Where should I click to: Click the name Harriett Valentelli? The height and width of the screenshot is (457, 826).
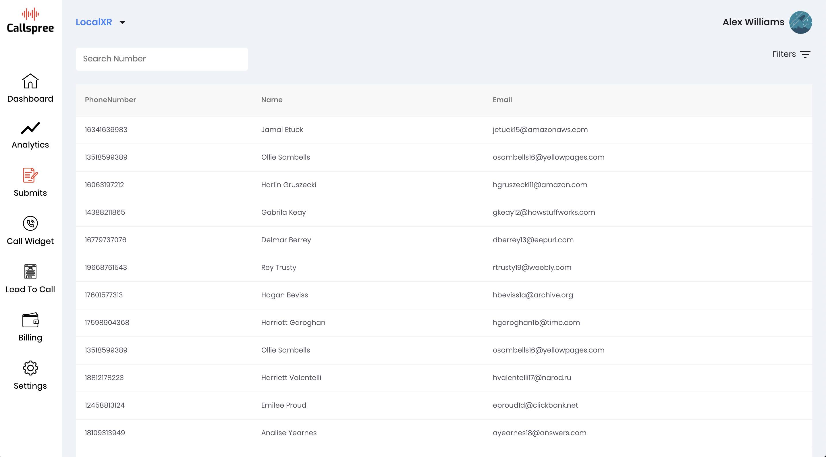(291, 377)
